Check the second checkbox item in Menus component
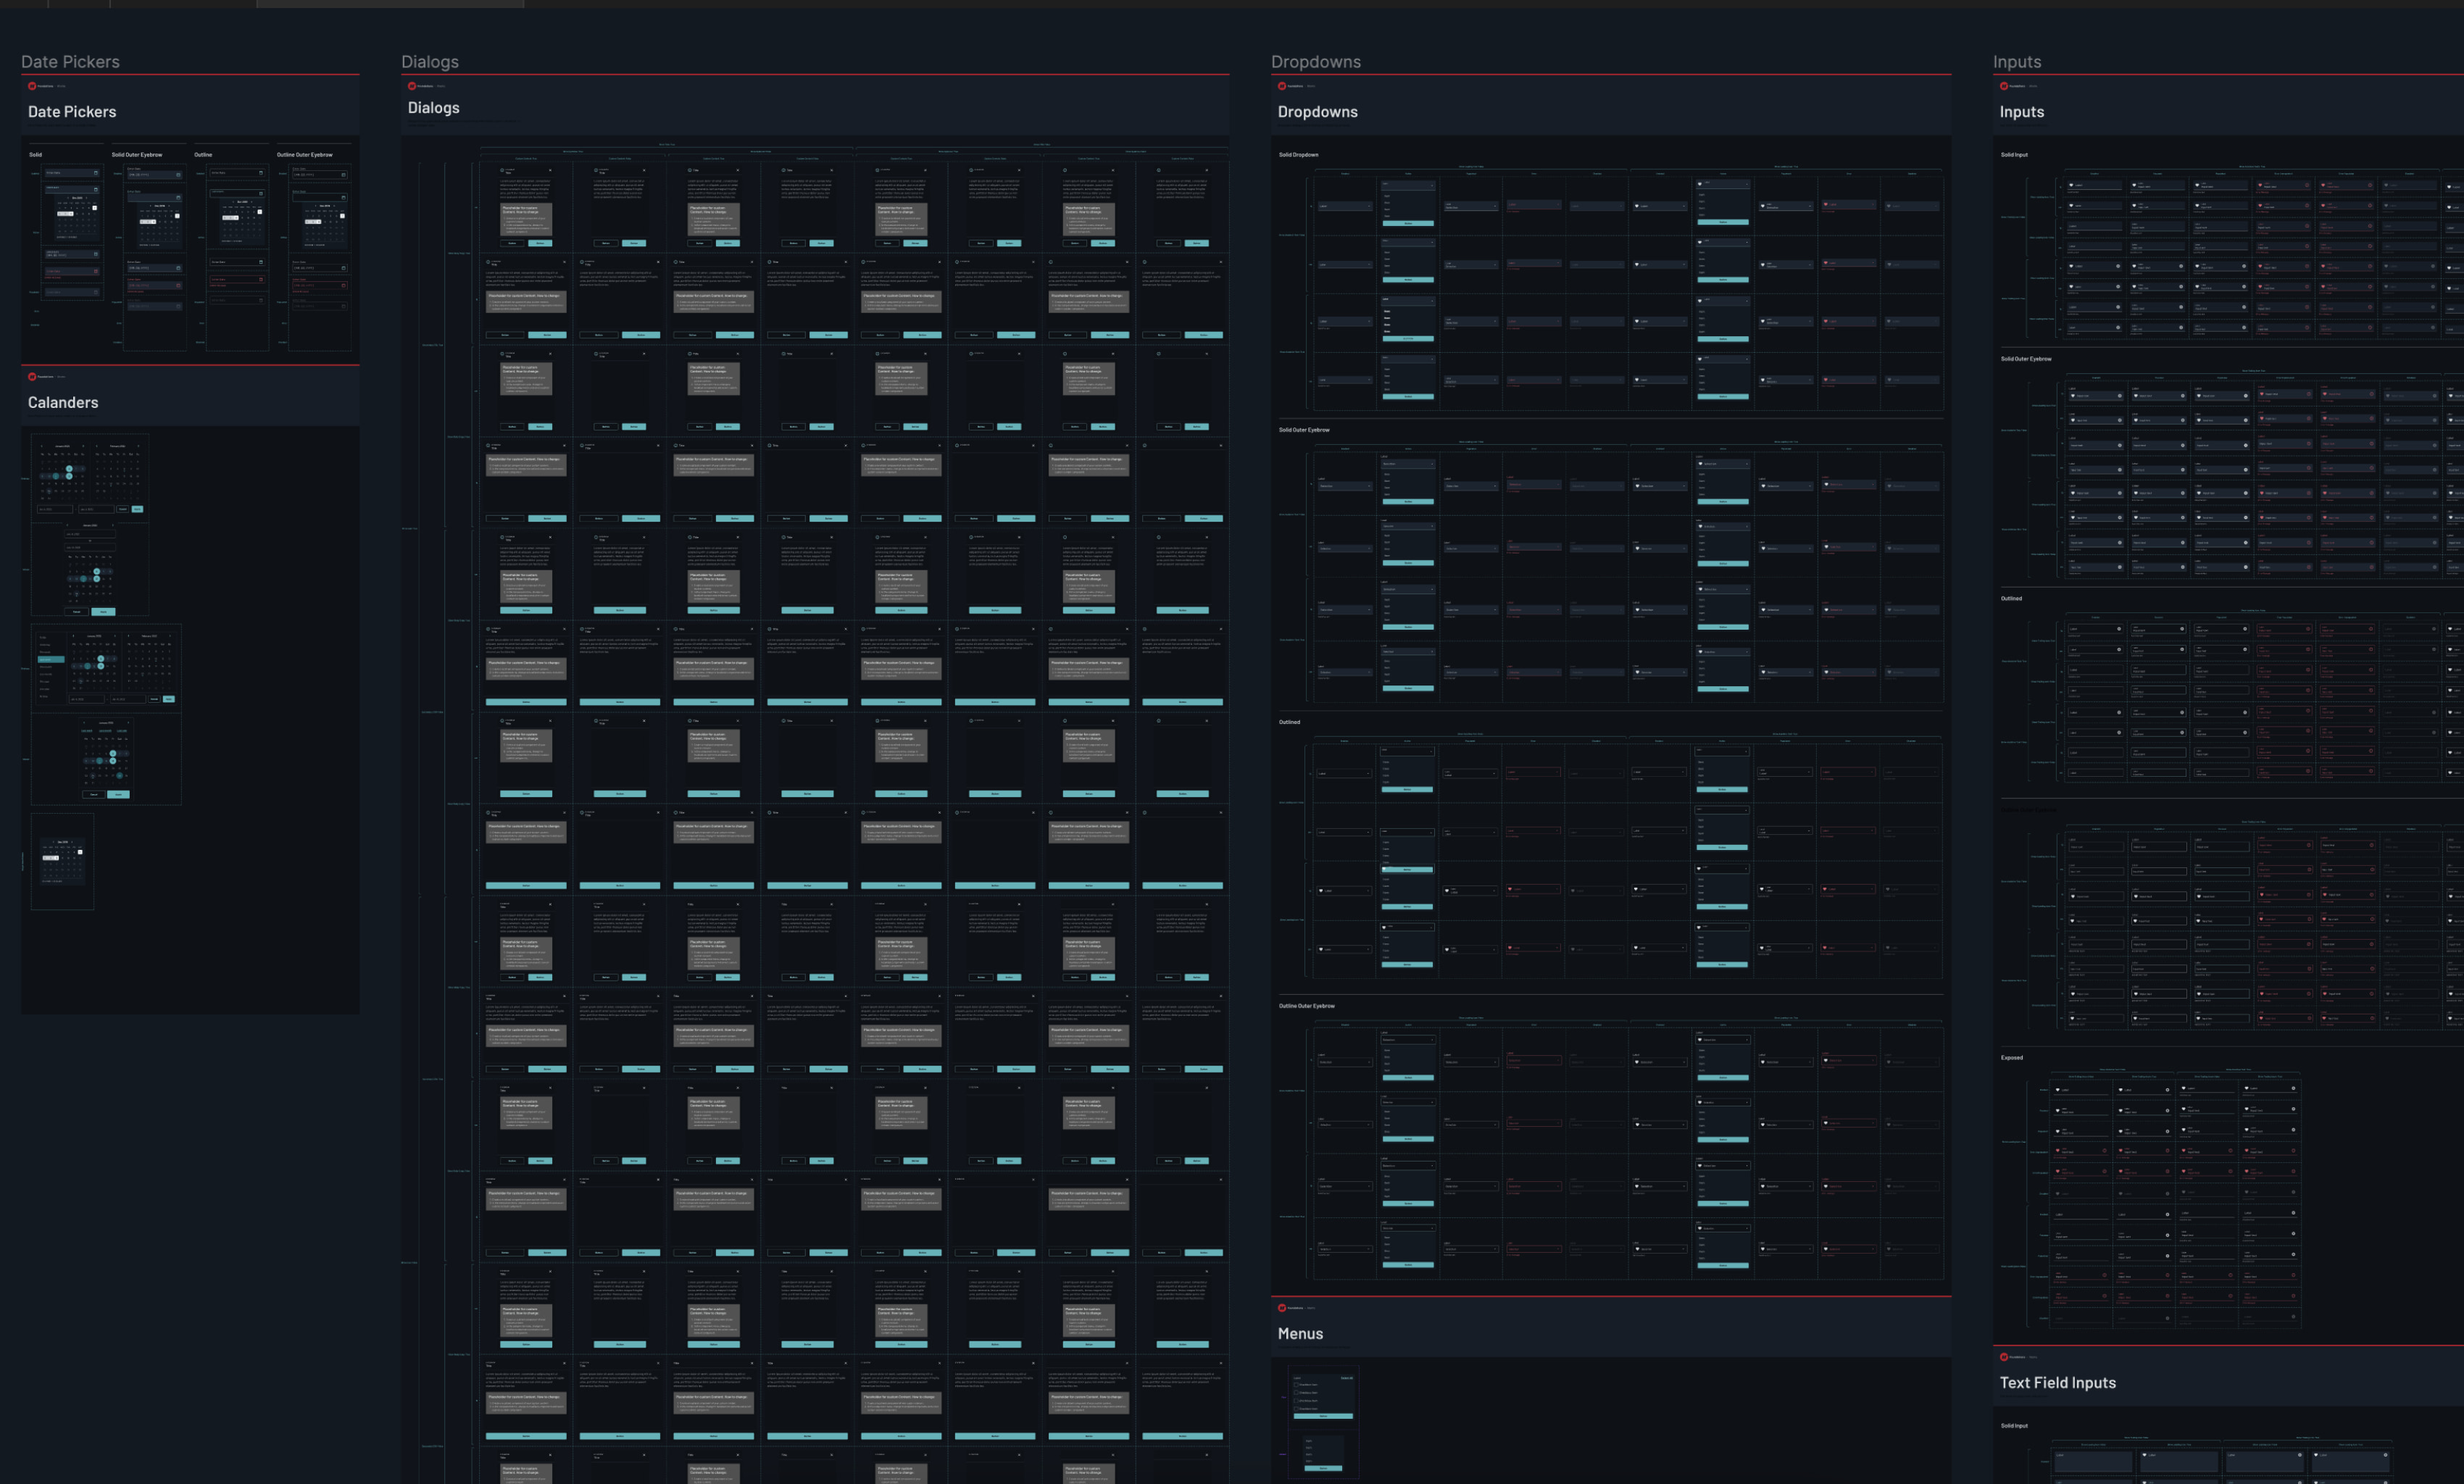 pos(1297,1392)
